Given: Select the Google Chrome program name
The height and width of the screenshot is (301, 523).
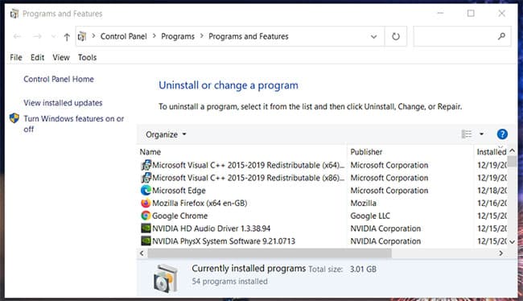Looking at the screenshot, I should tap(179, 216).
